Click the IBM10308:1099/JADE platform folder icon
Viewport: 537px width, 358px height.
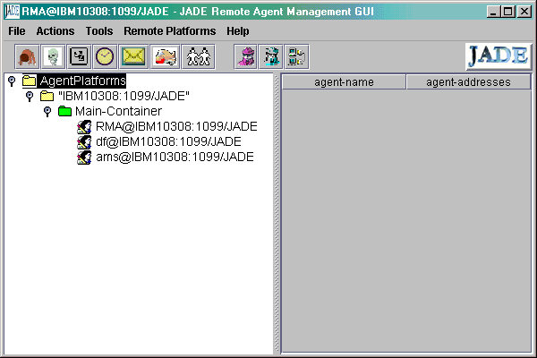(x=47, y=96)
